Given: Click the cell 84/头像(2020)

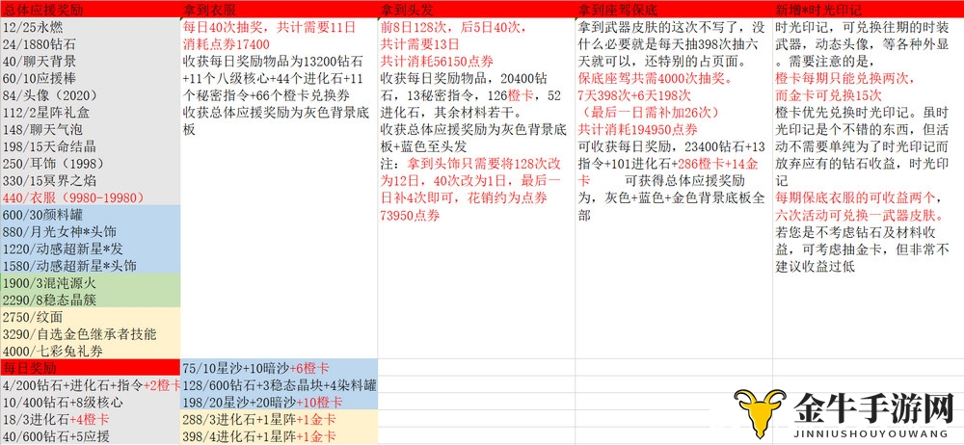Looking at the screenshot, I should [91, 95].
